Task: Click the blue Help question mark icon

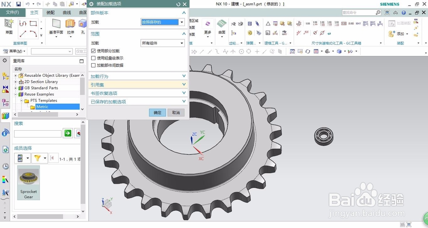Action: [x=404, y=12]
